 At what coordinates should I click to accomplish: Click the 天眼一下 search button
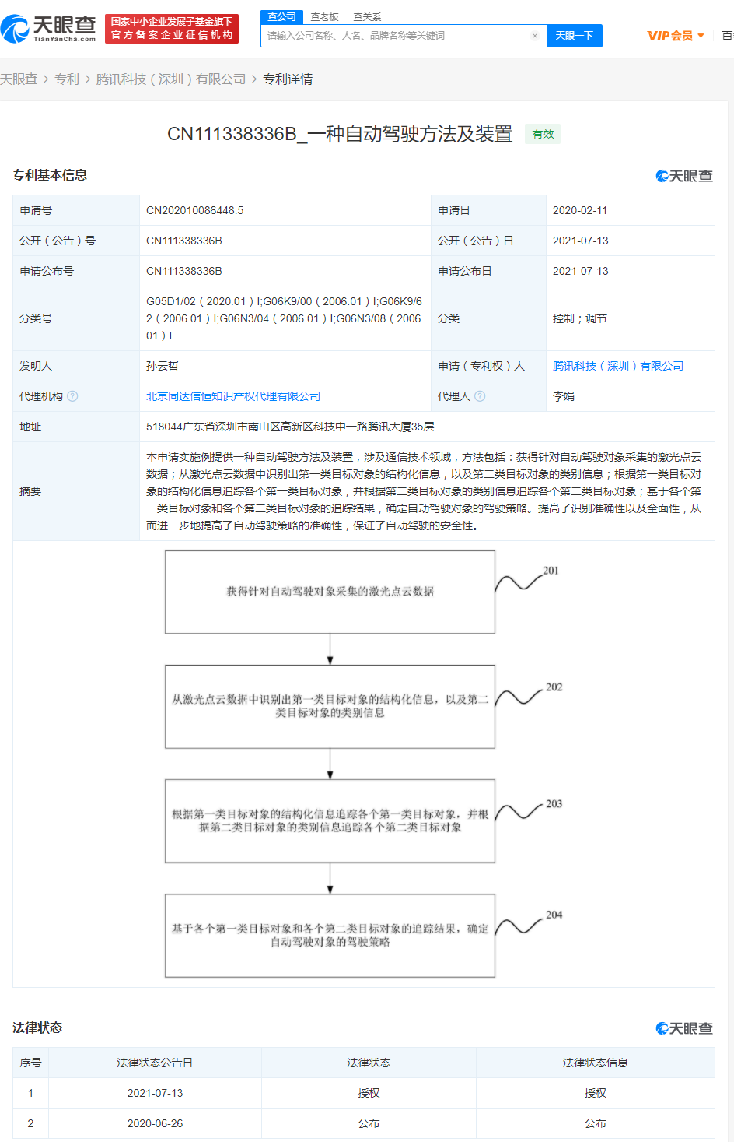click(x=574, y=36)
